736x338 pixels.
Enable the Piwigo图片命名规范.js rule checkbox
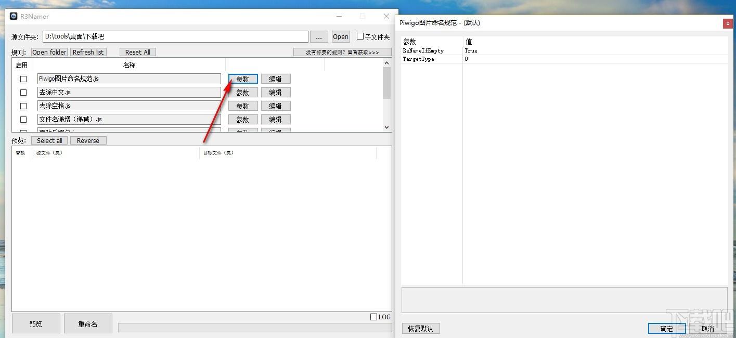[23, 79]
